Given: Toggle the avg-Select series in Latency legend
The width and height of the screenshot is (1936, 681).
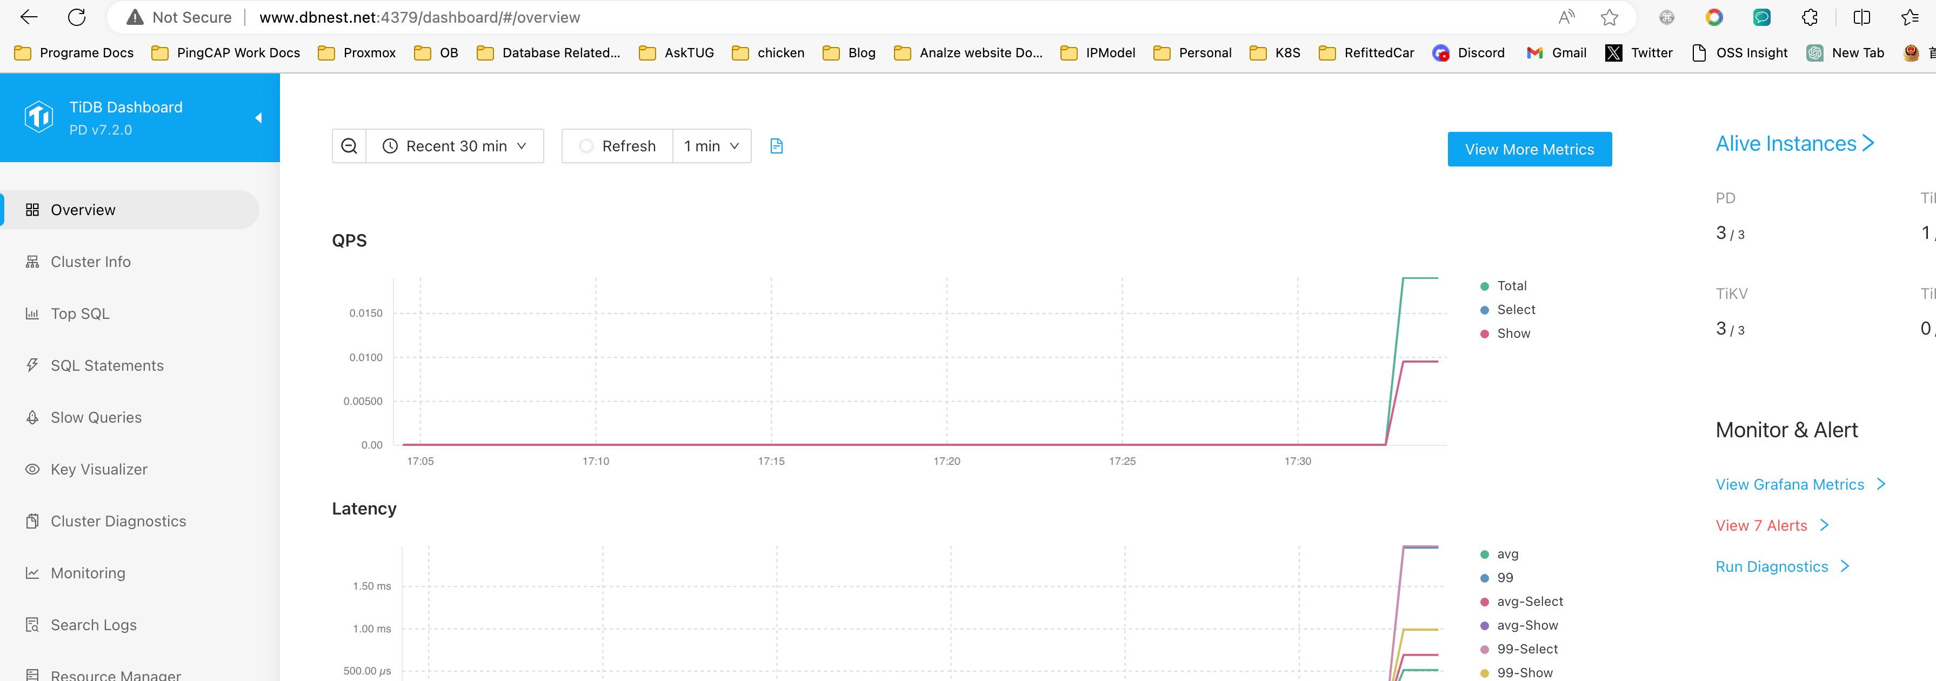Looking at the screenshot, I should [x=1530, y=602].
